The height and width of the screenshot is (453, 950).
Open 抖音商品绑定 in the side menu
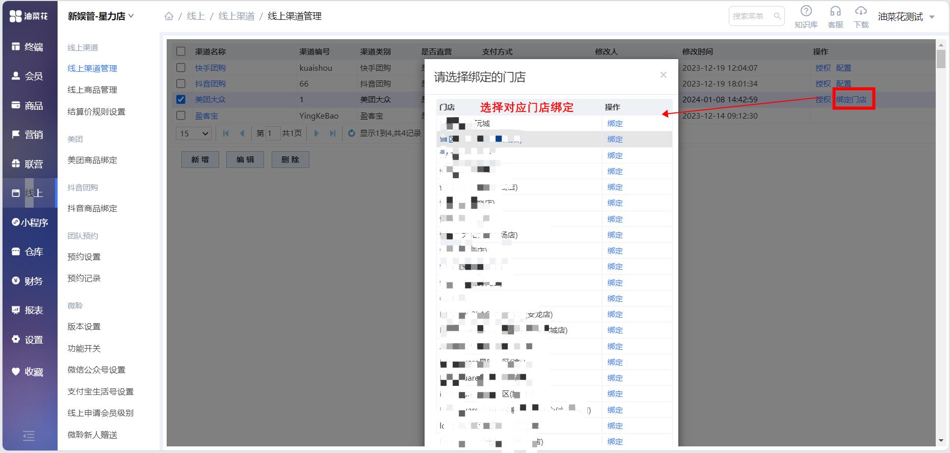click(x=92, y=208)
